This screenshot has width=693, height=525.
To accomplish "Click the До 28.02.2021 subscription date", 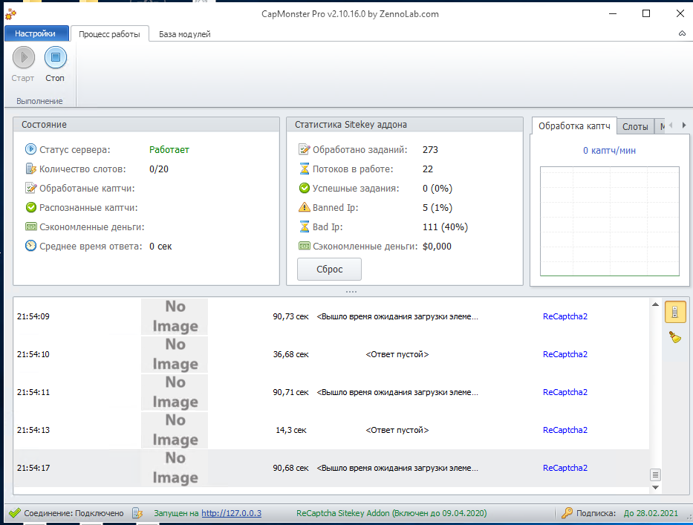I will point(651,513).
